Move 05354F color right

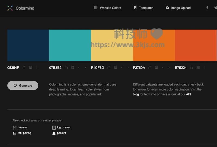tap(37, 68)
